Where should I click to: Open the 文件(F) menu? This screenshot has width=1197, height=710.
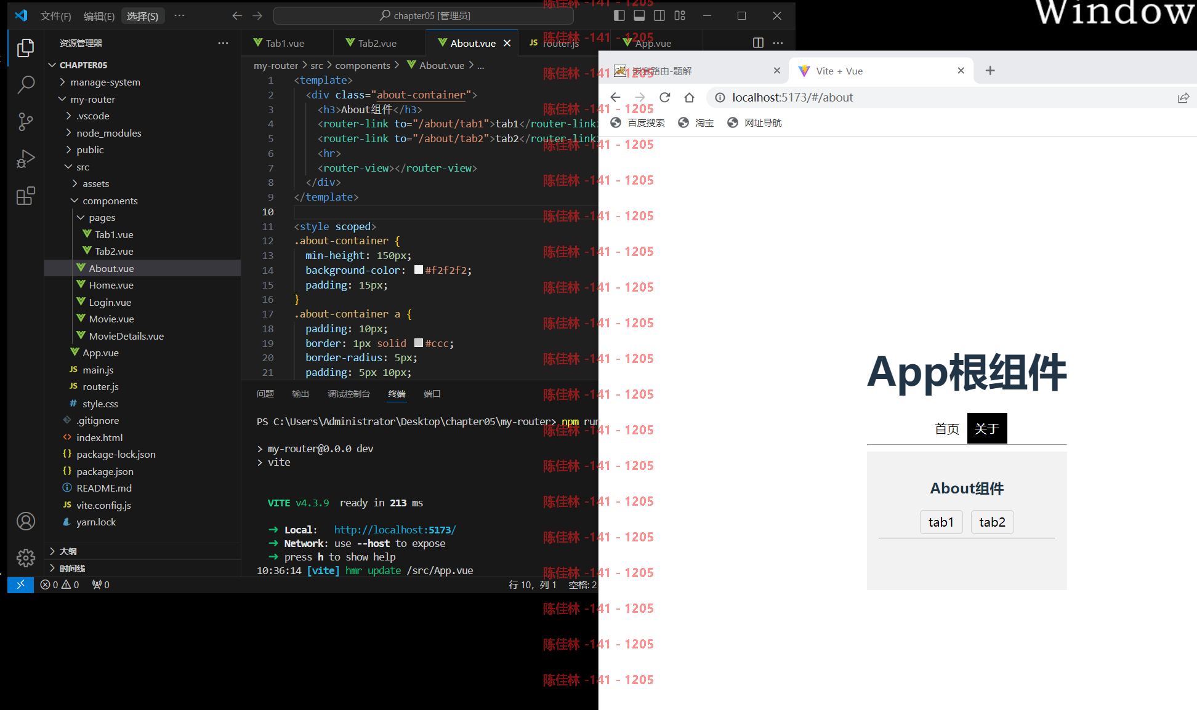(x=55, y=16)
